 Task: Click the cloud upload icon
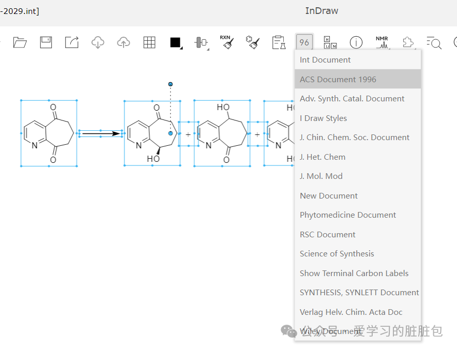[124, 42]
